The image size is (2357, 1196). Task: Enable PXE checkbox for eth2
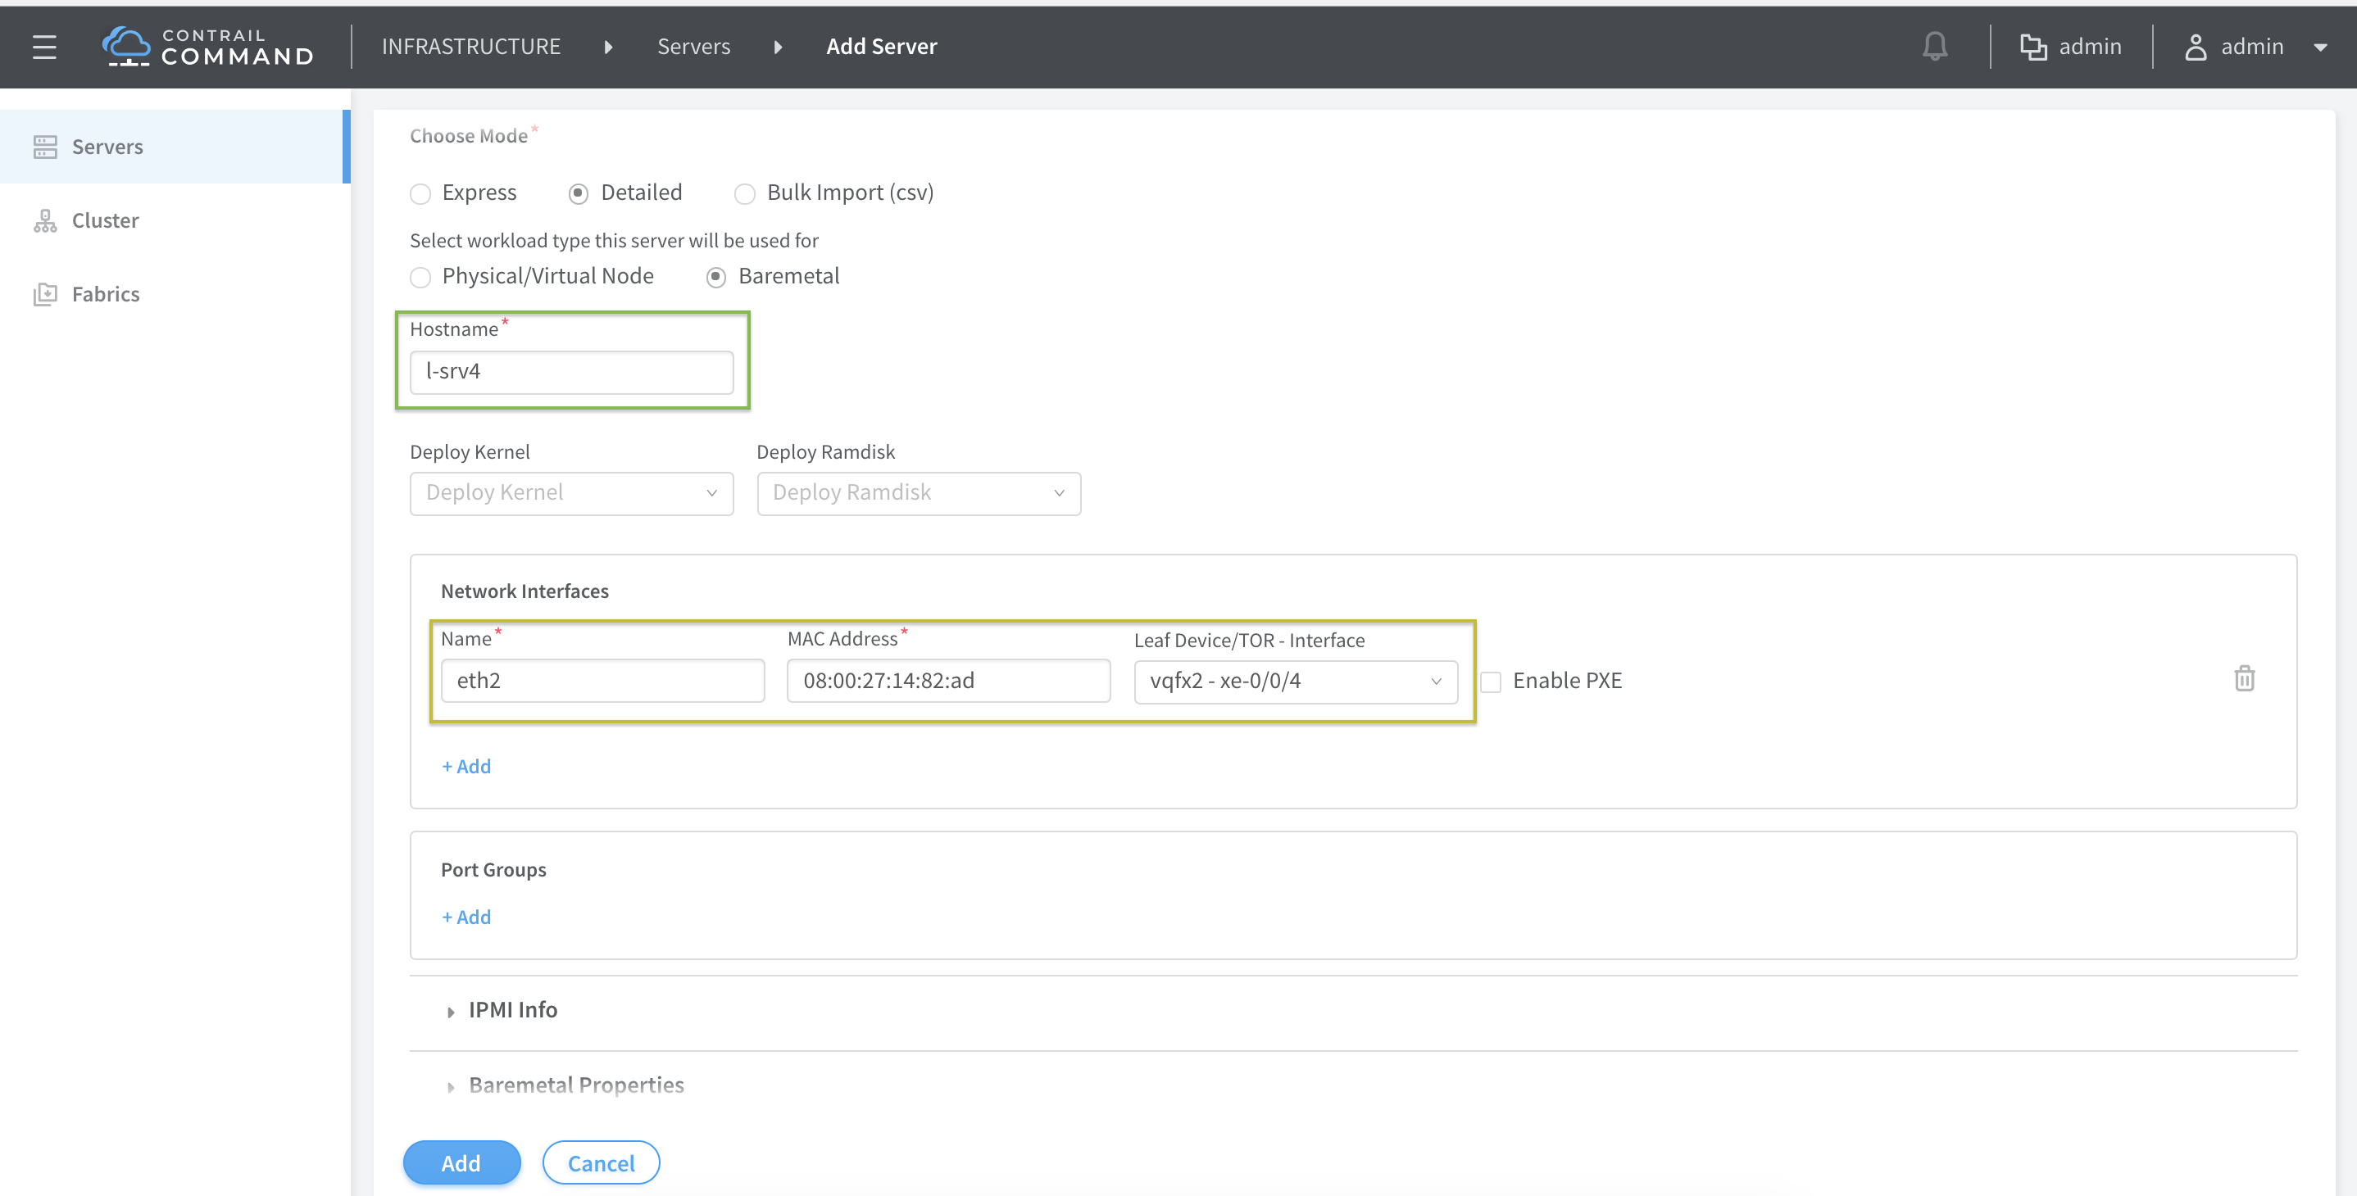click(x=1492, y=682)
